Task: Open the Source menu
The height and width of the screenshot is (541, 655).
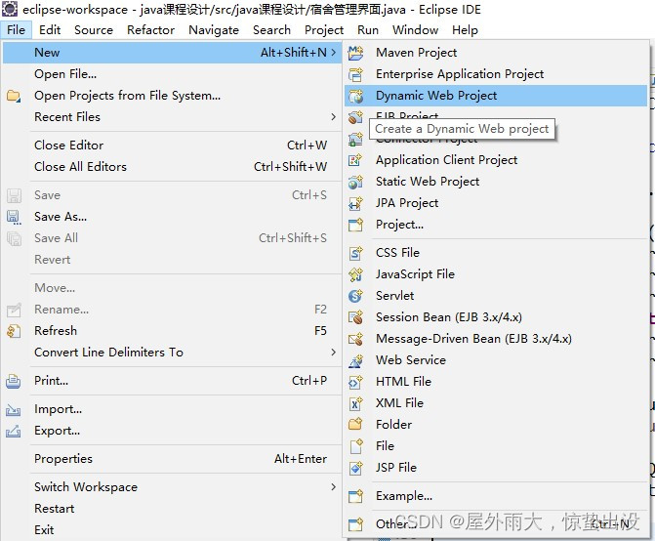Action: (x=94, y=30)
